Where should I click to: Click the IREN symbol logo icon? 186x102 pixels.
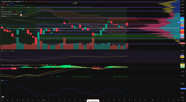pos(2,2)
